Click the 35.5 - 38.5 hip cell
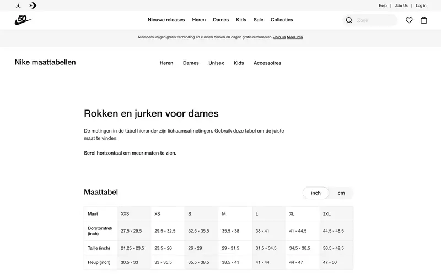Screen dimensions: 441x275 coord(201,262)
